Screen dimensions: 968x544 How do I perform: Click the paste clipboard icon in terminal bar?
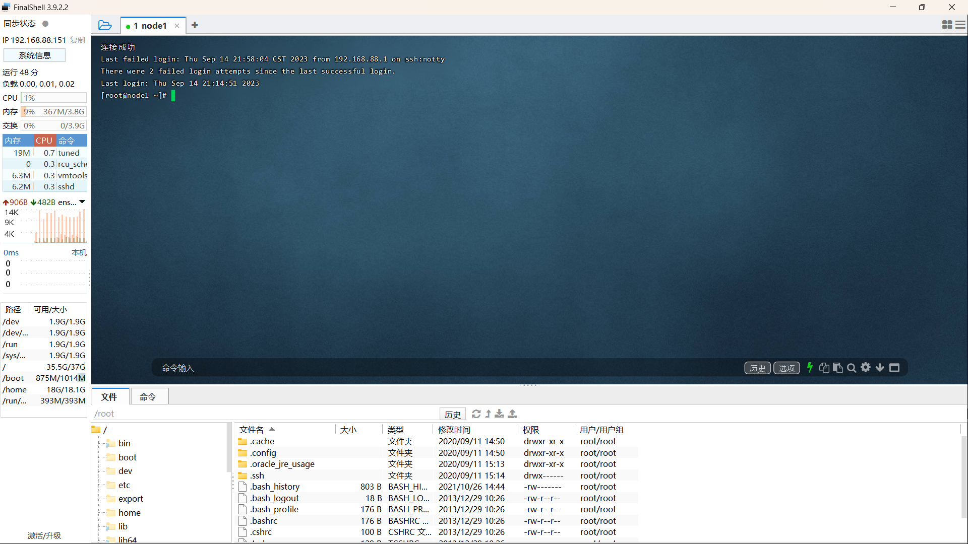tap(838, 368)
